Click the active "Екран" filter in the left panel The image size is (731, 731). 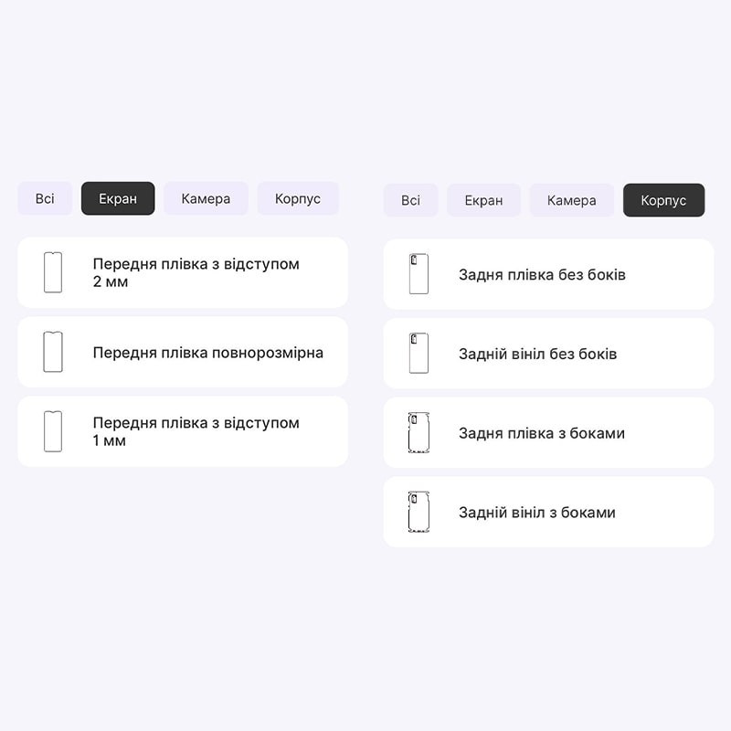(118, 198)
